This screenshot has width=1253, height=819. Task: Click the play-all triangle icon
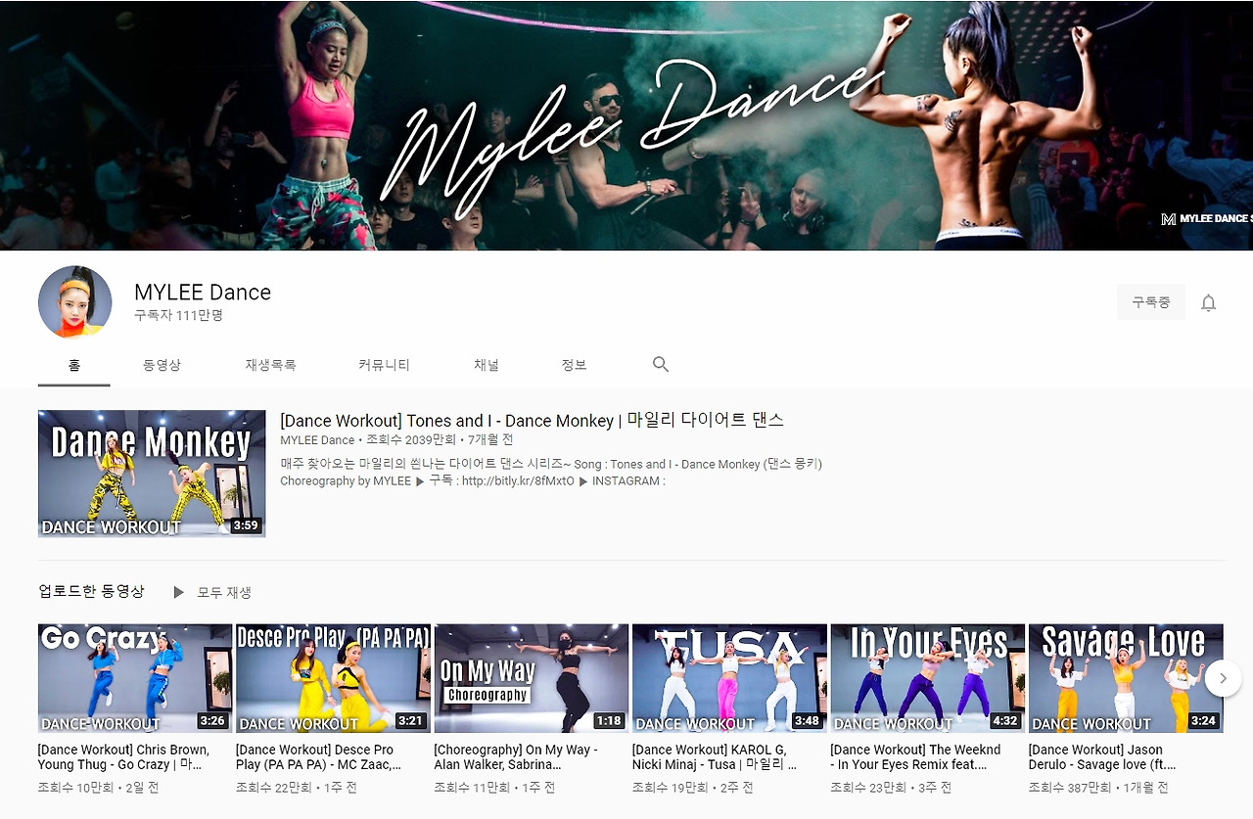click(178, 592)
